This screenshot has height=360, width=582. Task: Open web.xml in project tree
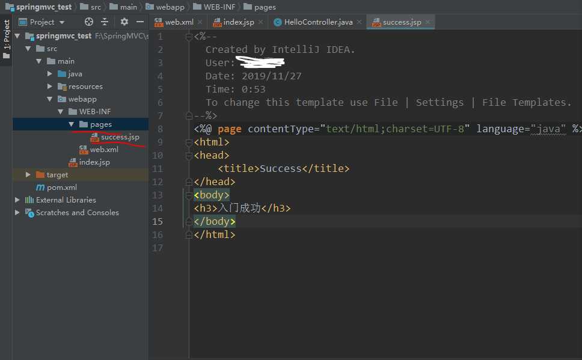99,150
